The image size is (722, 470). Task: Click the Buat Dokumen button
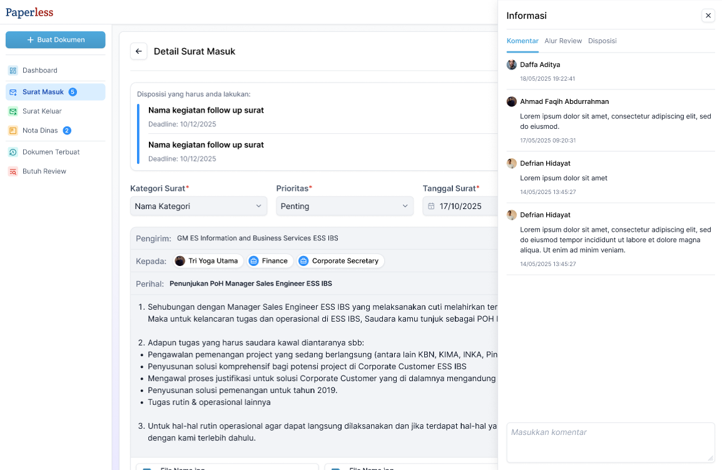coord(55,39)
